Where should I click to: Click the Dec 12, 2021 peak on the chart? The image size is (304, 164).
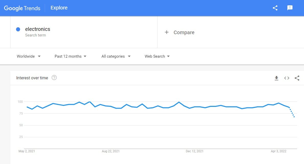click(179, 102)
